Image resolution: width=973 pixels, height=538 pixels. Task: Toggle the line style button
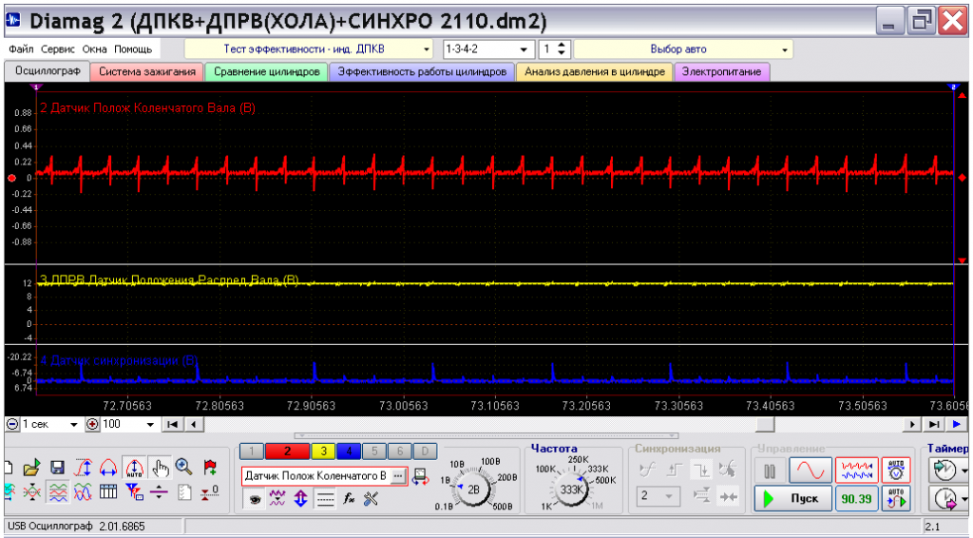[x=325, y=499]
